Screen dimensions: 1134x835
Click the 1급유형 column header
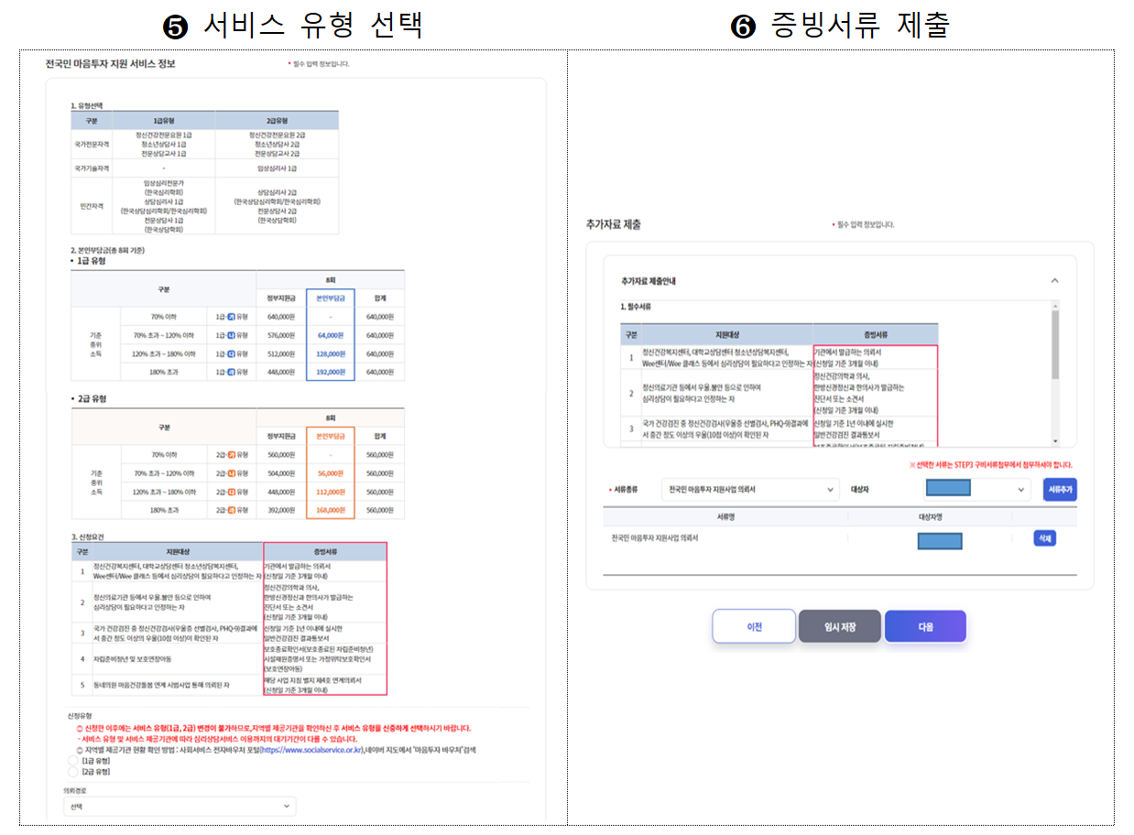coord(165,120)
